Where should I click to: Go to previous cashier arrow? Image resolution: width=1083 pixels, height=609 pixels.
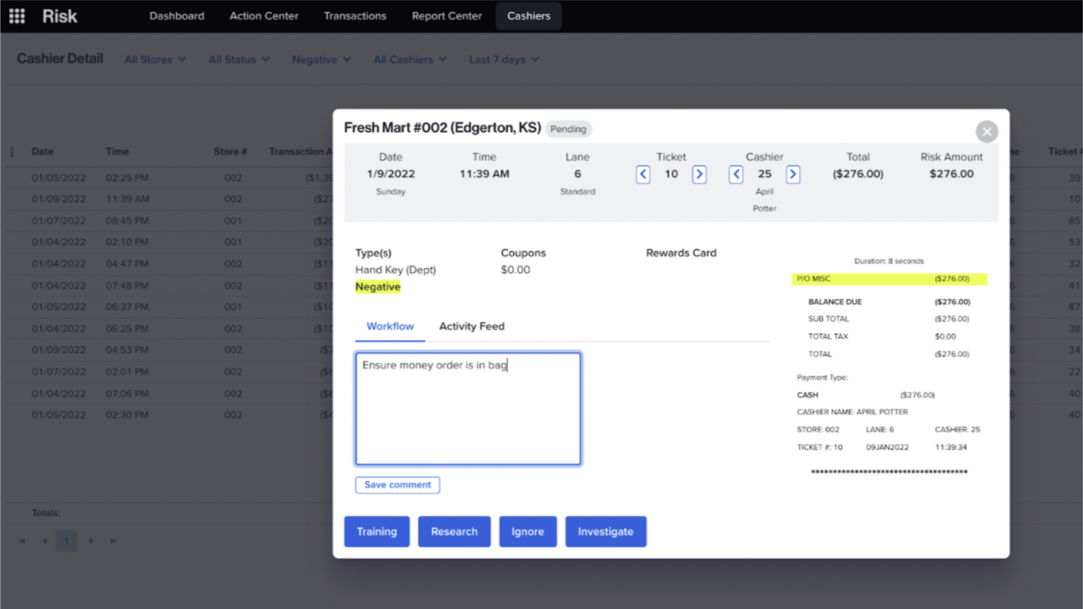[x=736, y=174]
